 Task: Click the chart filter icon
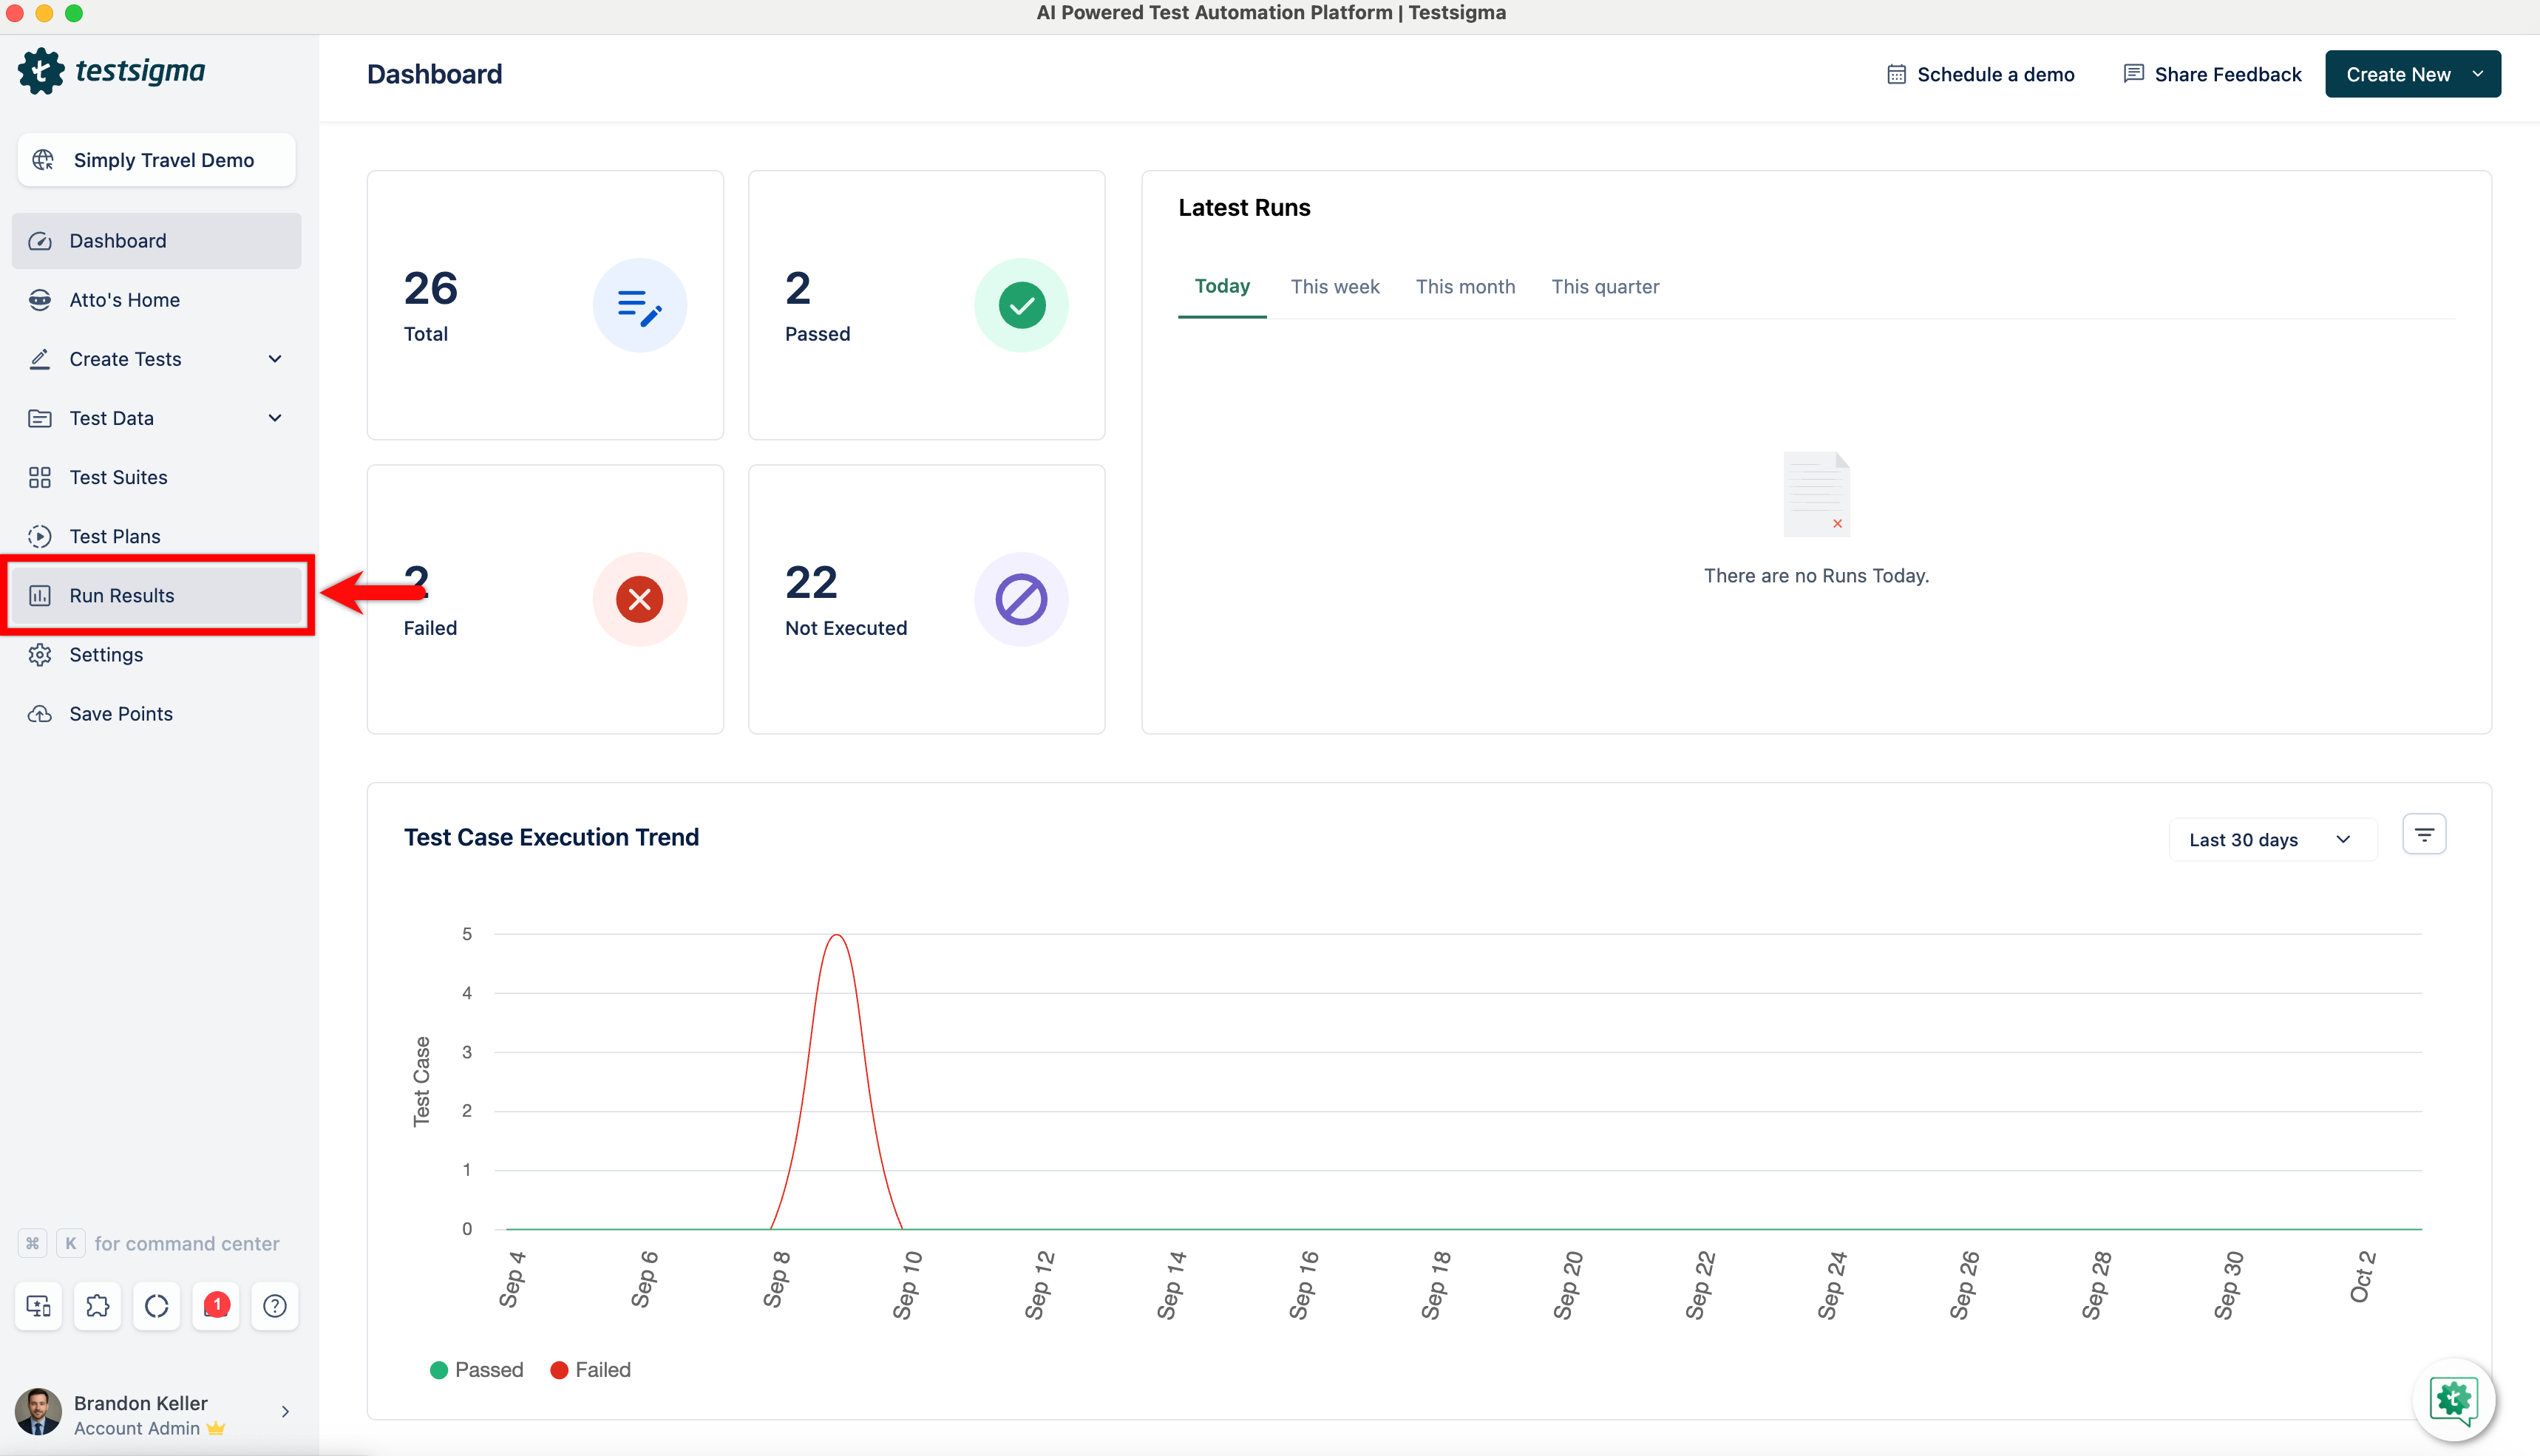point(2424,835)
